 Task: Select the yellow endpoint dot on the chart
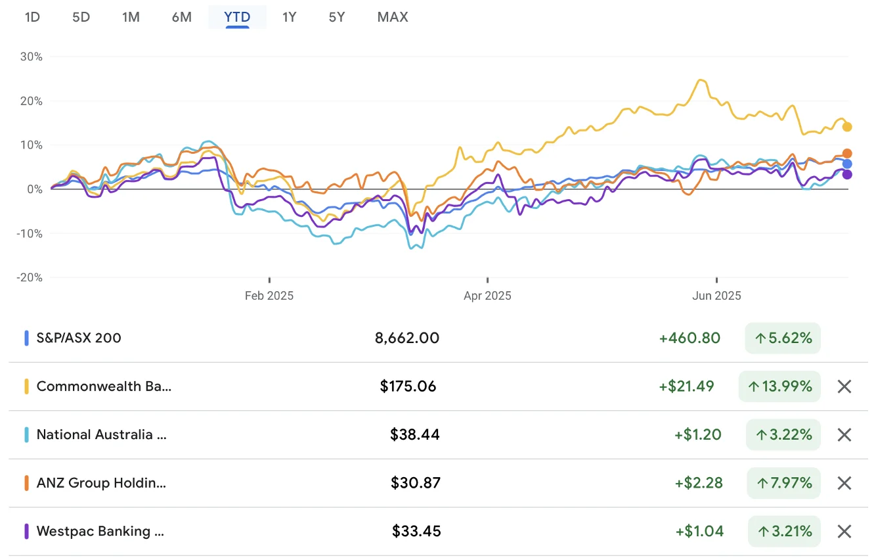847,126
